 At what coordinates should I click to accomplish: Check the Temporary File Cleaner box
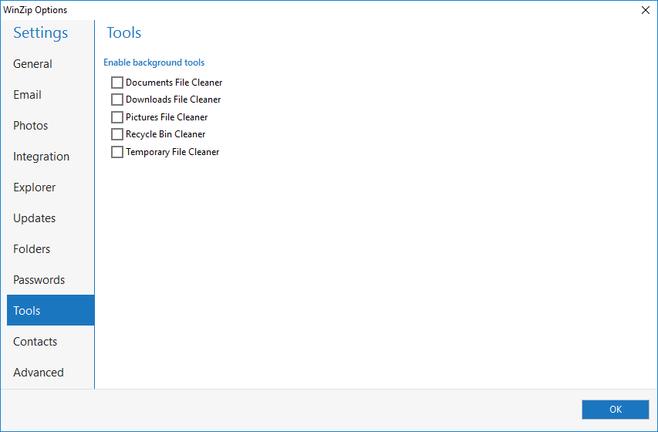(117, 152)
